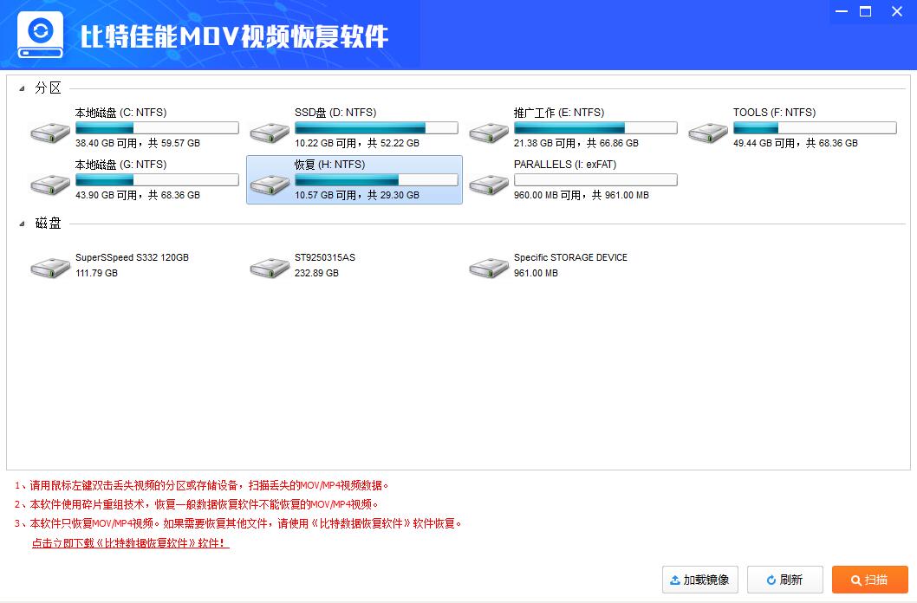Click the usage bar of SSD盘 D:

(376, 128)
